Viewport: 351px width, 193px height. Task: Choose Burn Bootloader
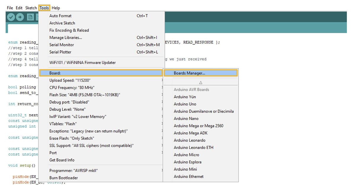(x=102, y=178)
